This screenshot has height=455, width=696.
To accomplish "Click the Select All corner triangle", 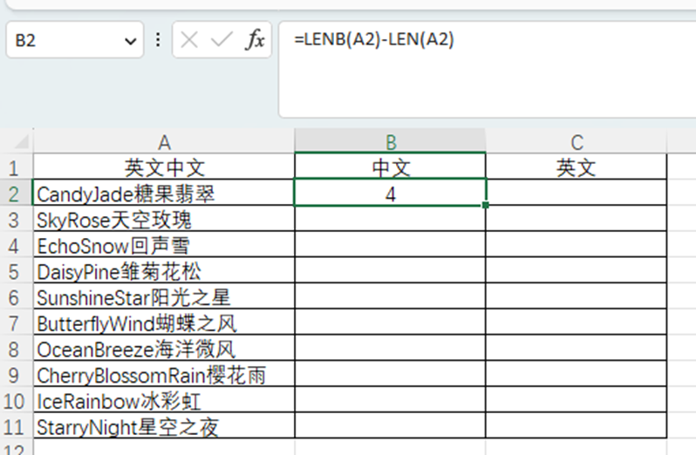I will click(22, 142).
